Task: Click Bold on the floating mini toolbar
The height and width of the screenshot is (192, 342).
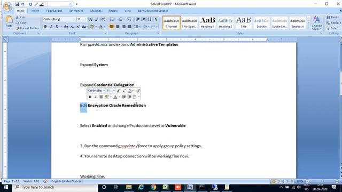Action: (90, 97)
